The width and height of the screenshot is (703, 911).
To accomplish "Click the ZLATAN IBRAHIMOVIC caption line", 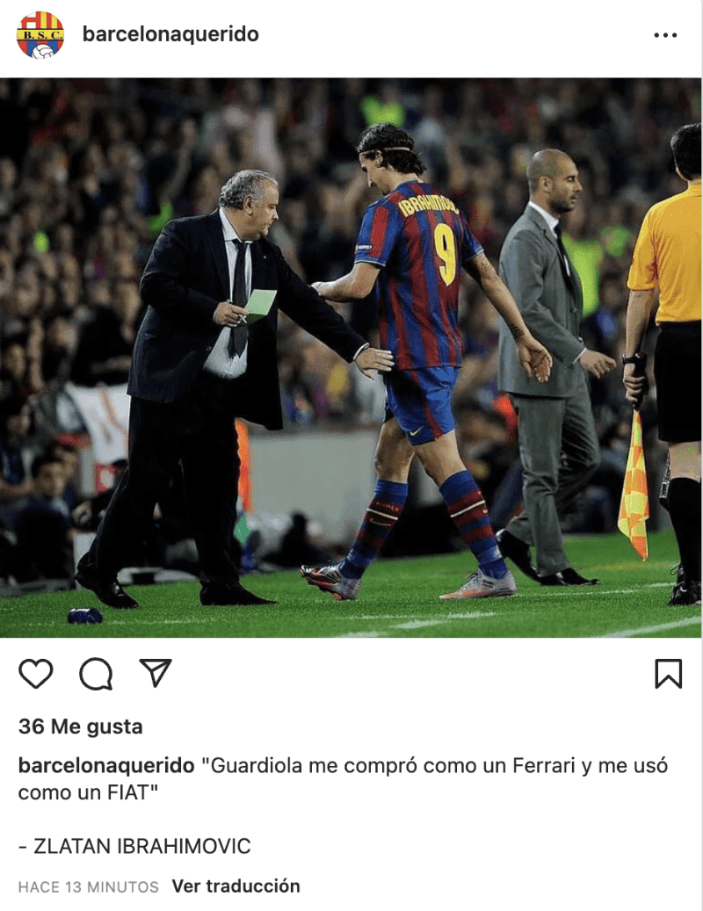I will (x=134, y=847).
